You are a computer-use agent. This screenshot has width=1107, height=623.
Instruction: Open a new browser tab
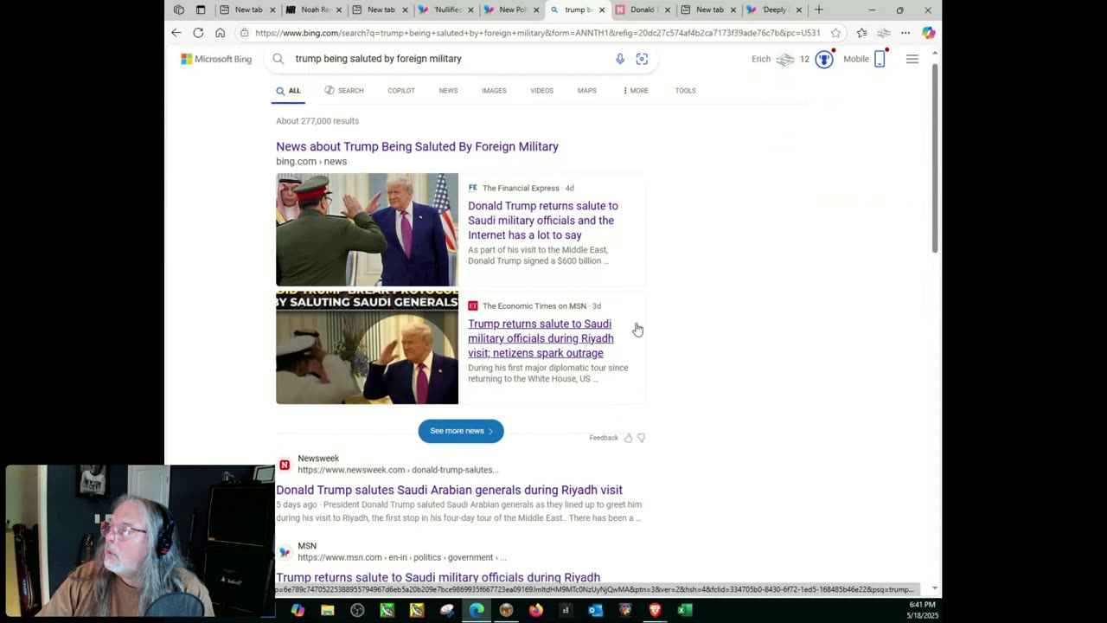(x=819, y=10)
